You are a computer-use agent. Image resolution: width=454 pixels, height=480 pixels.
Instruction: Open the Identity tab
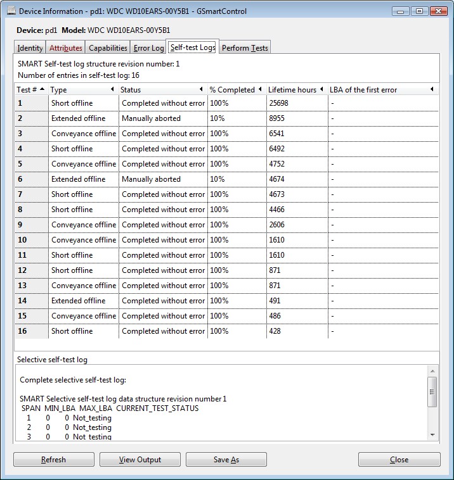coord(30,47)
